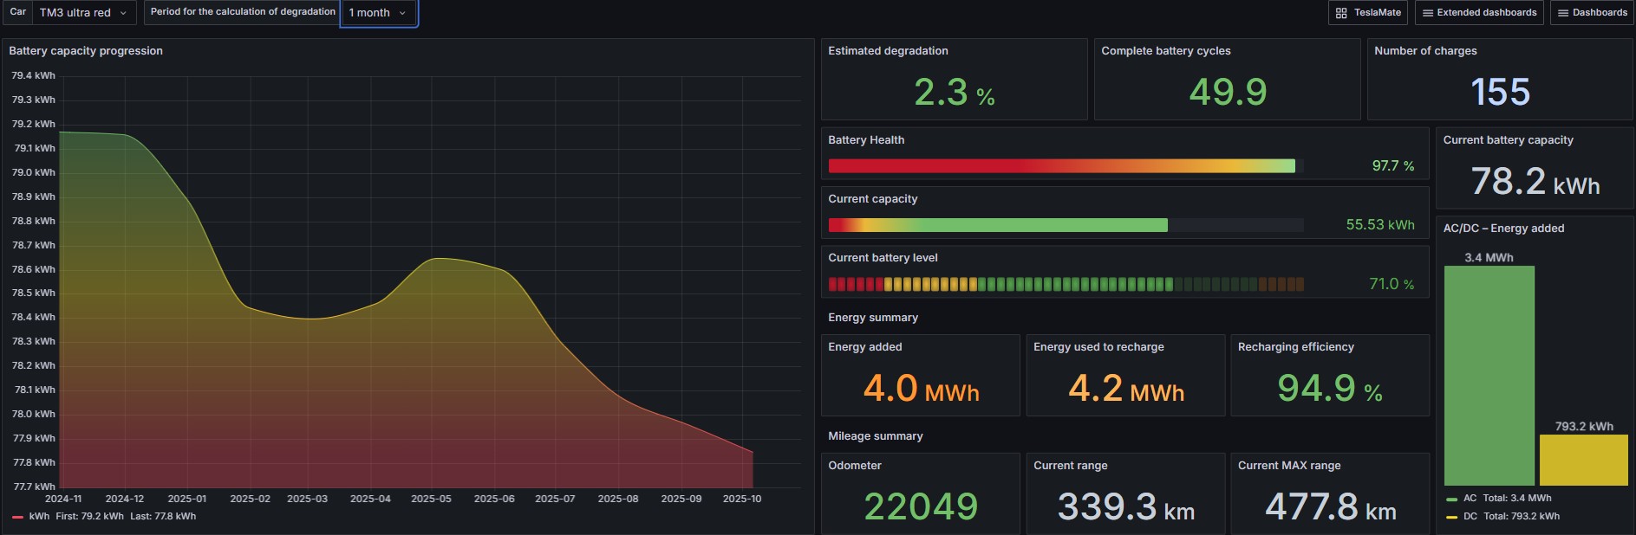Click the Current battery level segmented gauge

click(1066, 284)
